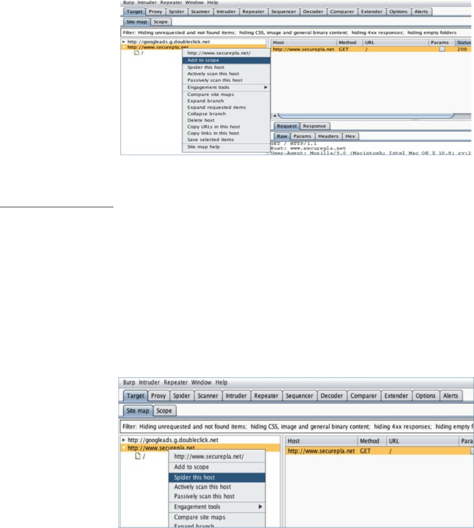Switch to Scanner tab in upper window
This screenshot has height=528, width=474.
200,11
